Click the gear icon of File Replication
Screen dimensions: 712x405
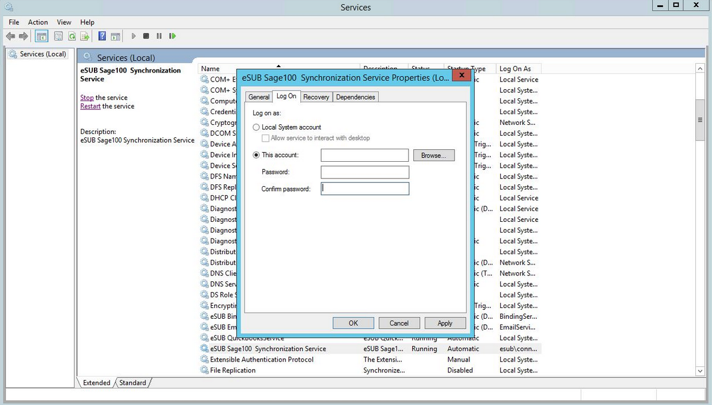click(x=205, y=370)
